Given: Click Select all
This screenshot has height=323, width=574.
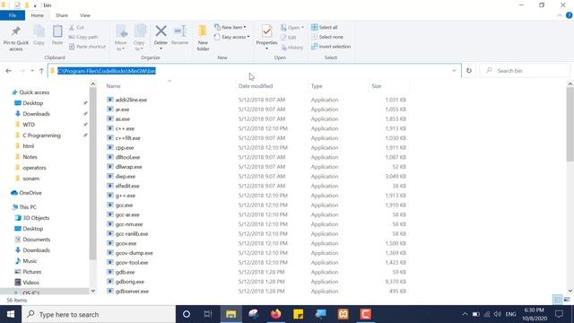Looking at the screenshot, I should click(x=325, y=27).
